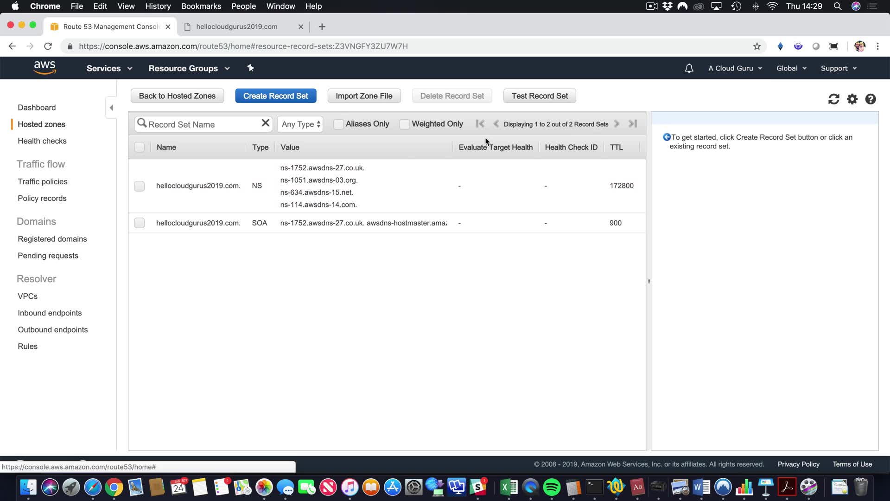Bookmark this page with the star icon

[757, 46]
